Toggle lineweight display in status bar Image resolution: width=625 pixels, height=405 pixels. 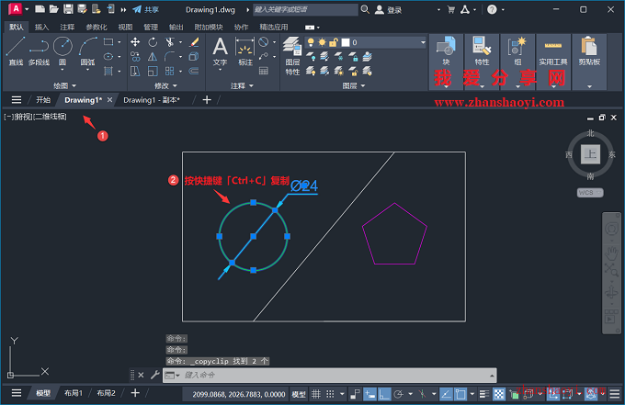[483, 394]
